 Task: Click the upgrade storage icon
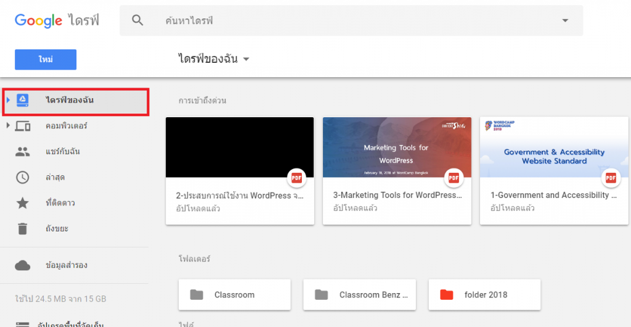click(23, 324)
